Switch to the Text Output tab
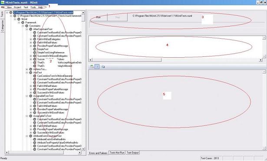Image resolution: width=267 pixels, height=161 pixels. pos(133,153)
